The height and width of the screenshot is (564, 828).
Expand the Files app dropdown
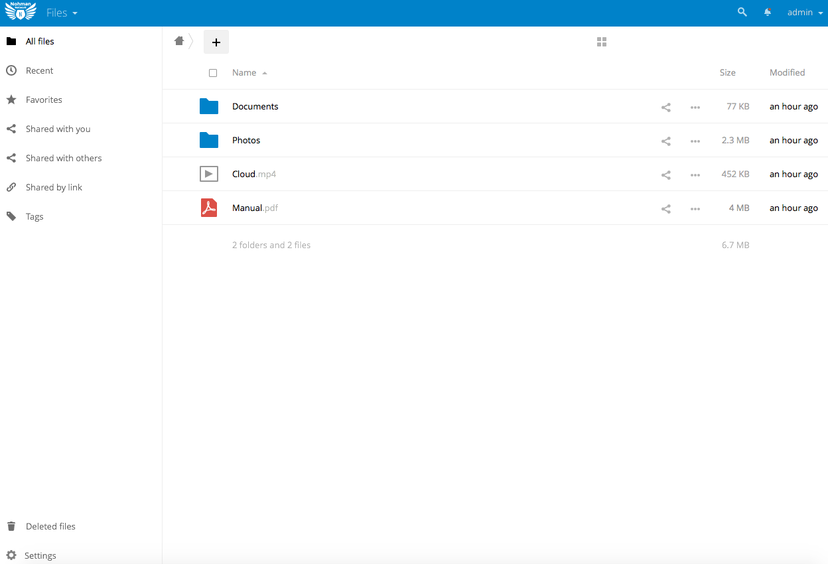pos(62,13)
